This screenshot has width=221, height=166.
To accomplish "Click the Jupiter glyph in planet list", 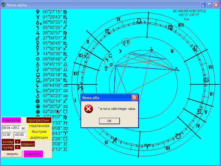I will coord(38,33).
